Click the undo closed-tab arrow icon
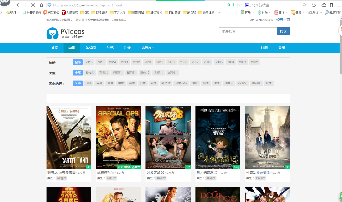342x202 pixels. (314, 5)
